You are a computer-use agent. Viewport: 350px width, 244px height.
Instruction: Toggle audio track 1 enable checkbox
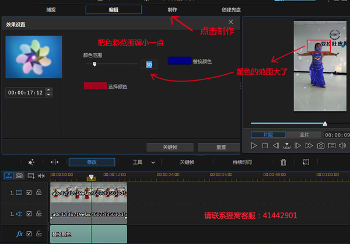click(29, 214)
